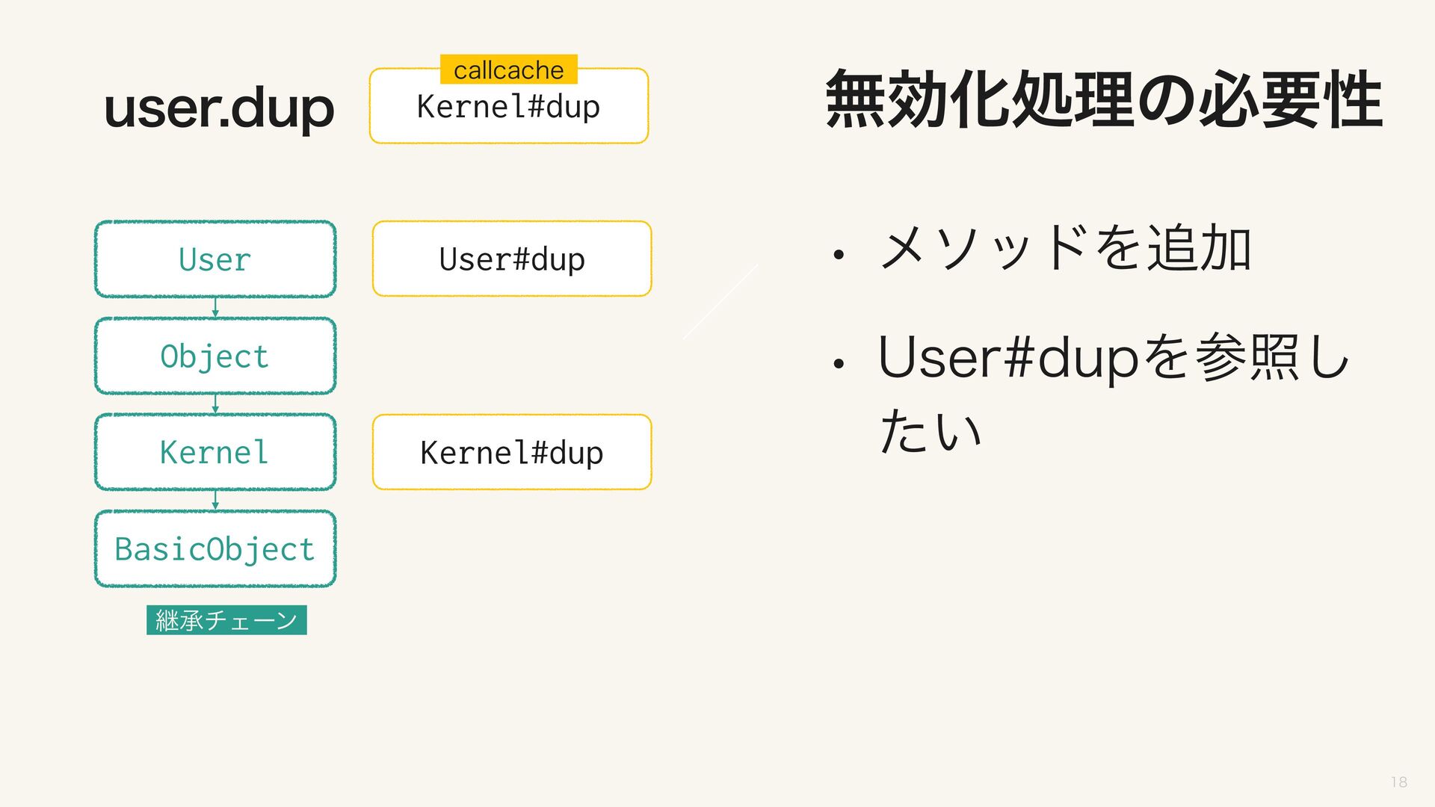Click the yellow callcache label

pos(509,69)
